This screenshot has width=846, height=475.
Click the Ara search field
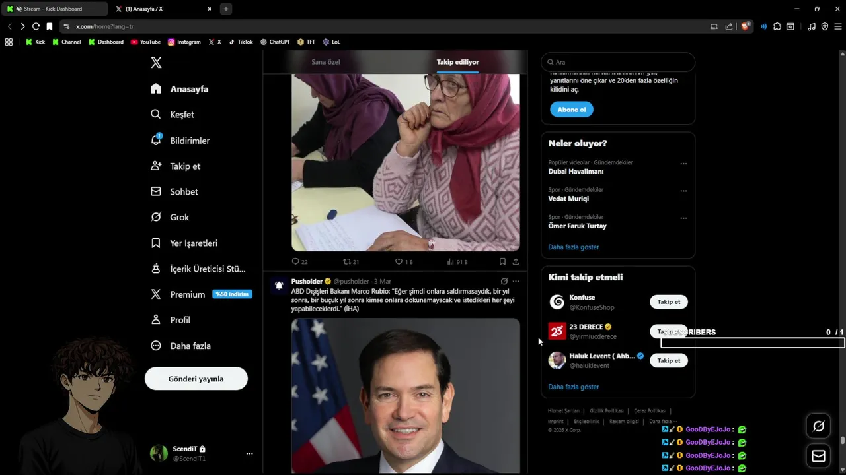coord(618,62)
